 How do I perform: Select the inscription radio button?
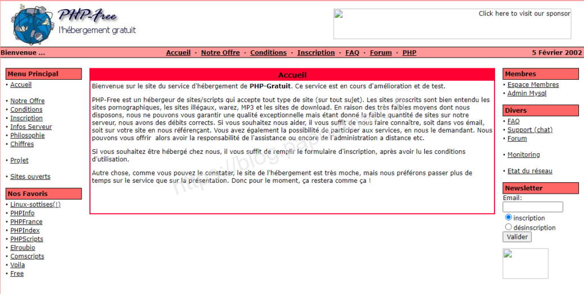509,218
